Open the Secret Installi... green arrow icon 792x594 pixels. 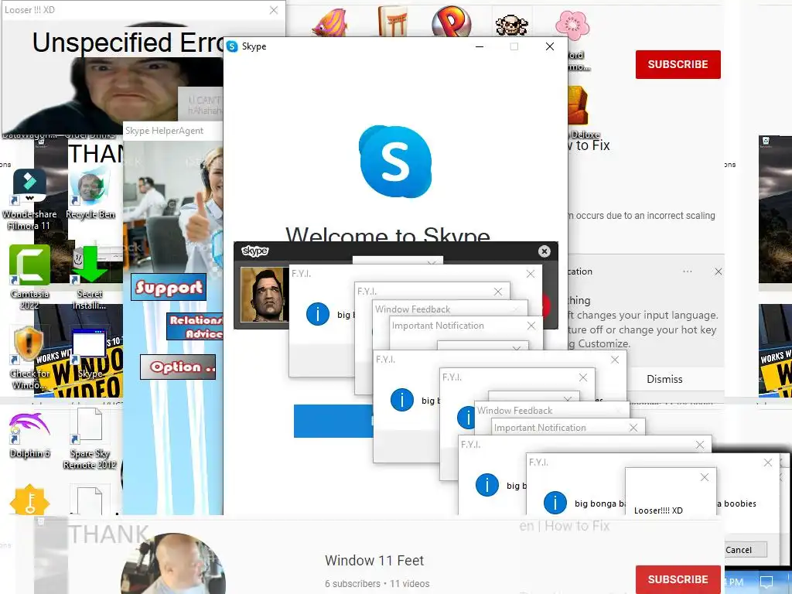90,278
